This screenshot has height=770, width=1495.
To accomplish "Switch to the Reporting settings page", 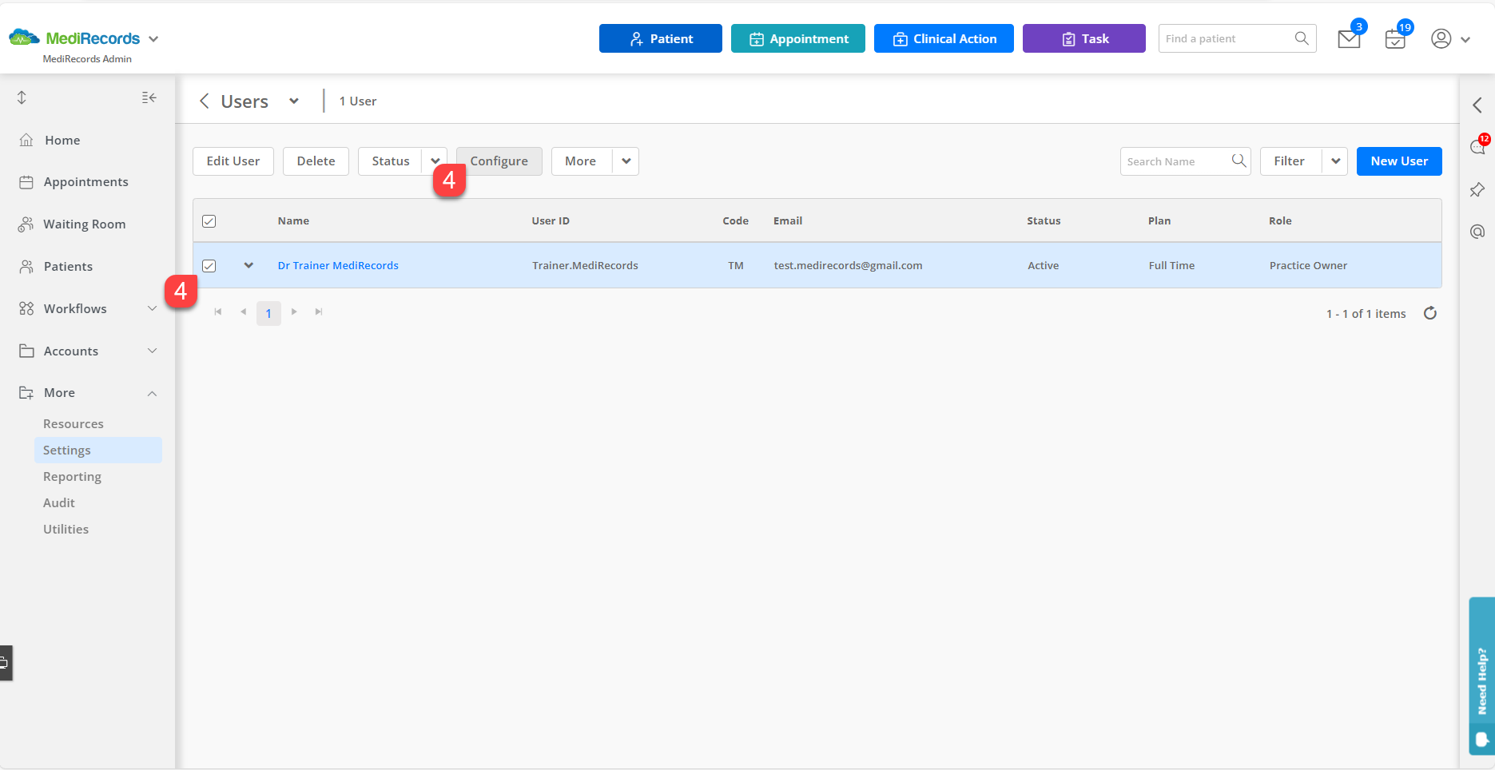I will coord(72,476).
